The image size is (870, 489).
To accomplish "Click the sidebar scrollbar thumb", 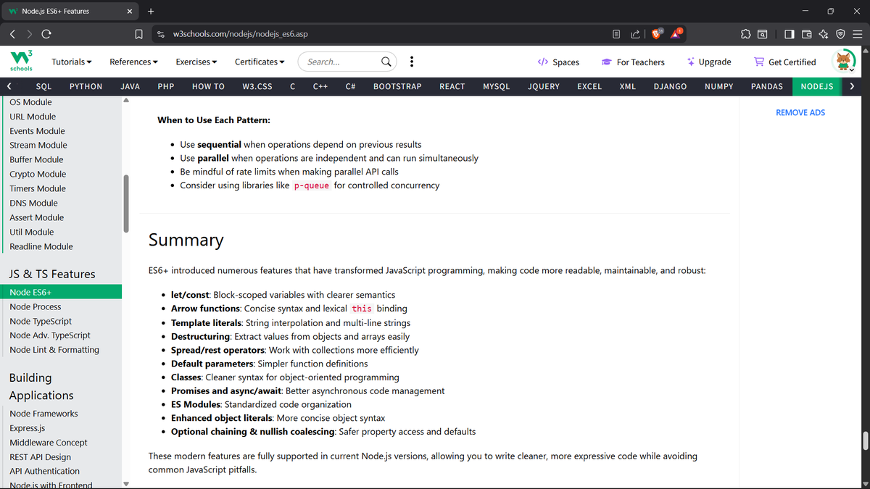I will click(125, 203).
